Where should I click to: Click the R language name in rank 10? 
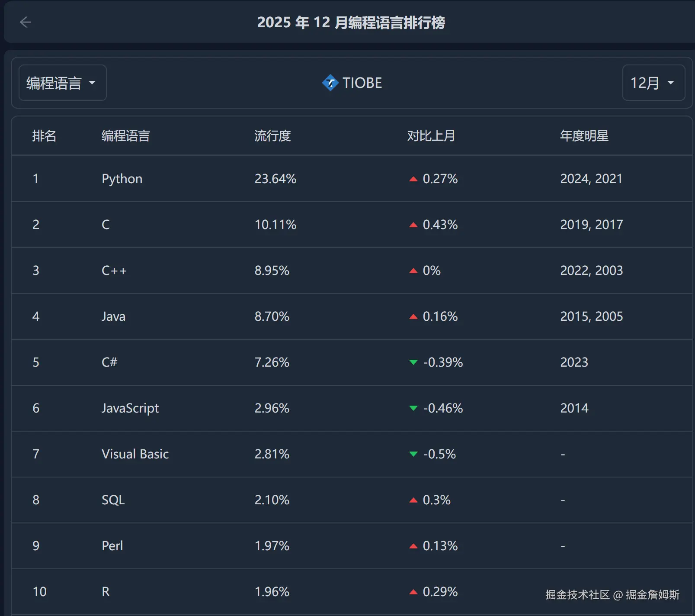click(106, 592)
